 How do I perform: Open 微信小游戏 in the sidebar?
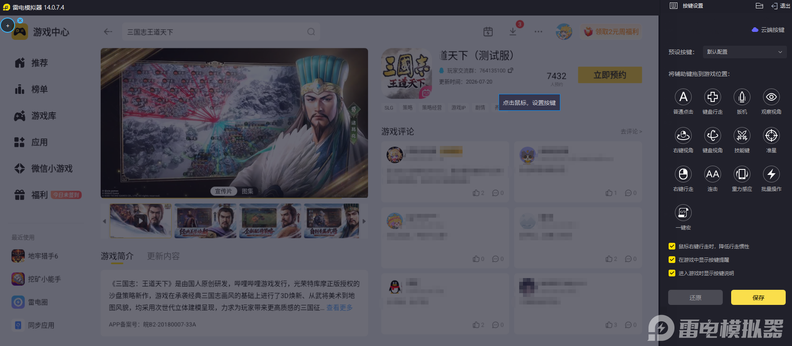[x=43, y=169]
